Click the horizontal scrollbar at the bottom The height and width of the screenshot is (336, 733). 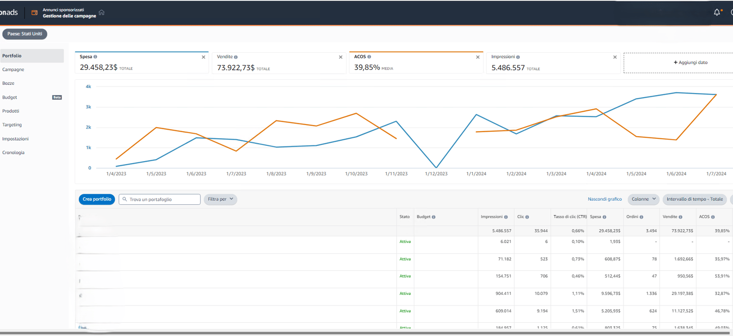364,333
